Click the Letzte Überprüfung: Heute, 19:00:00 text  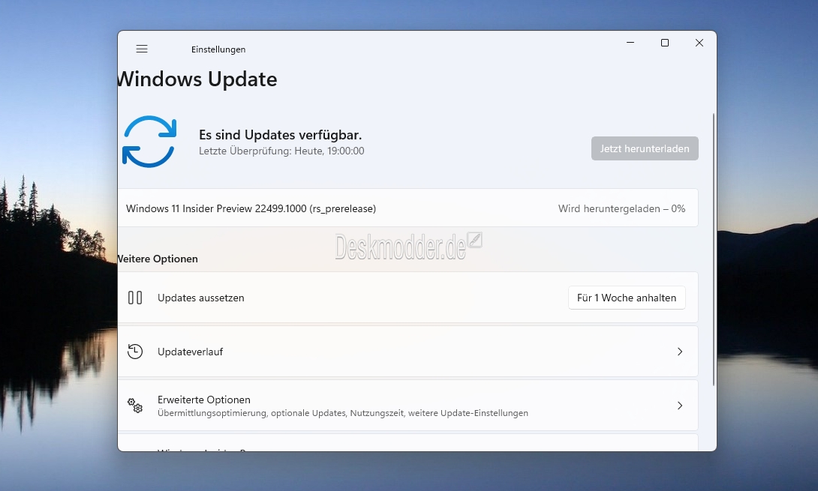click(x=281, y=151)
